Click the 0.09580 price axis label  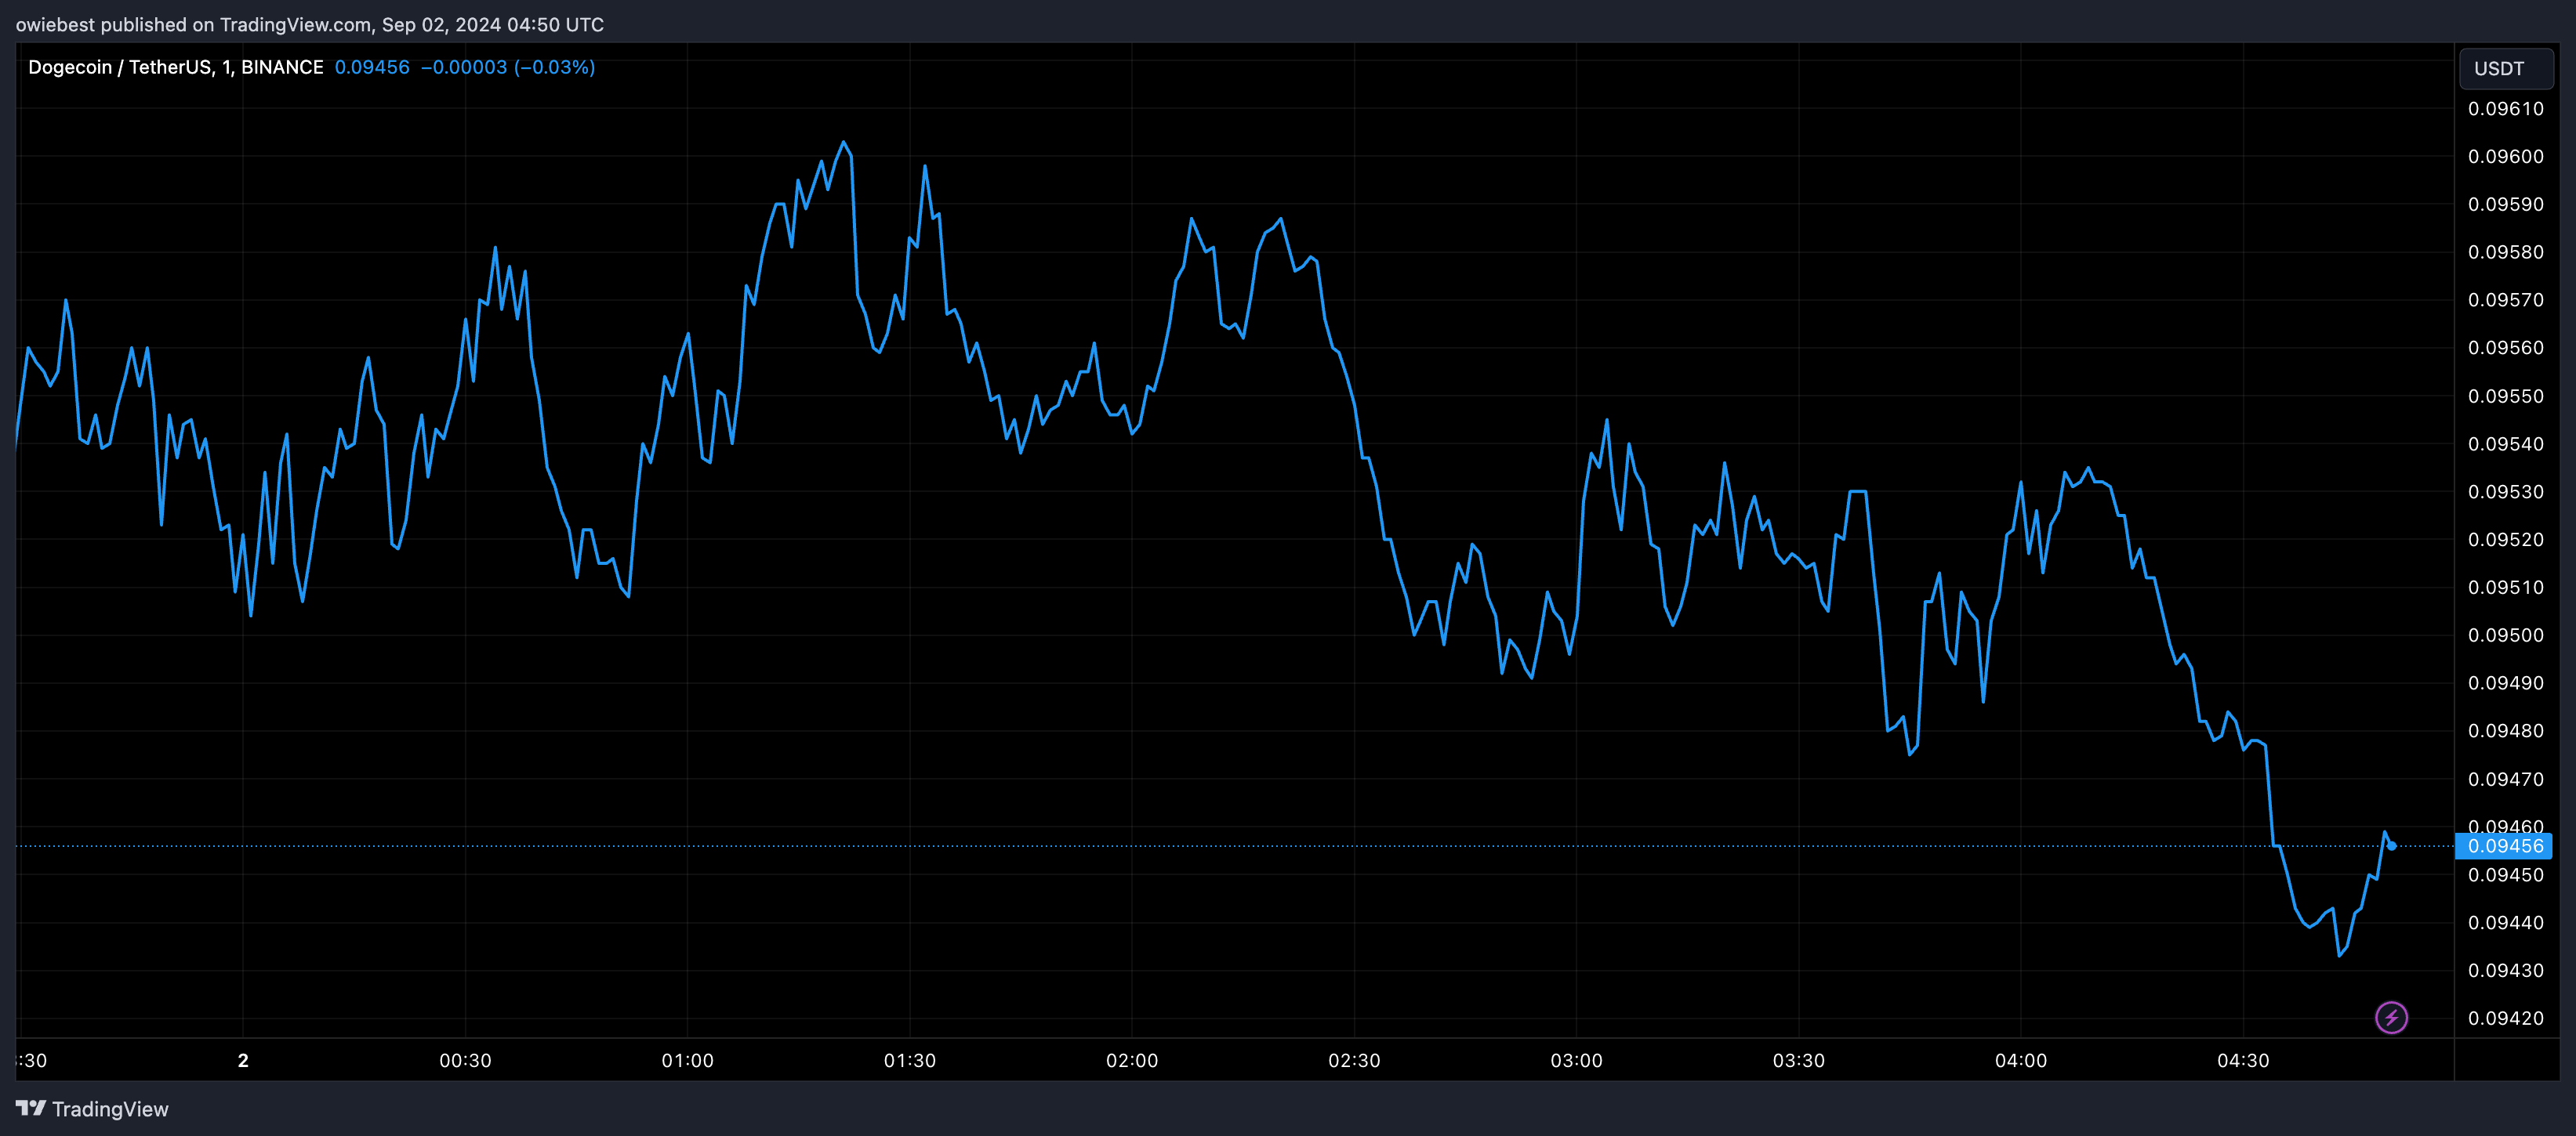[2505, 251]
